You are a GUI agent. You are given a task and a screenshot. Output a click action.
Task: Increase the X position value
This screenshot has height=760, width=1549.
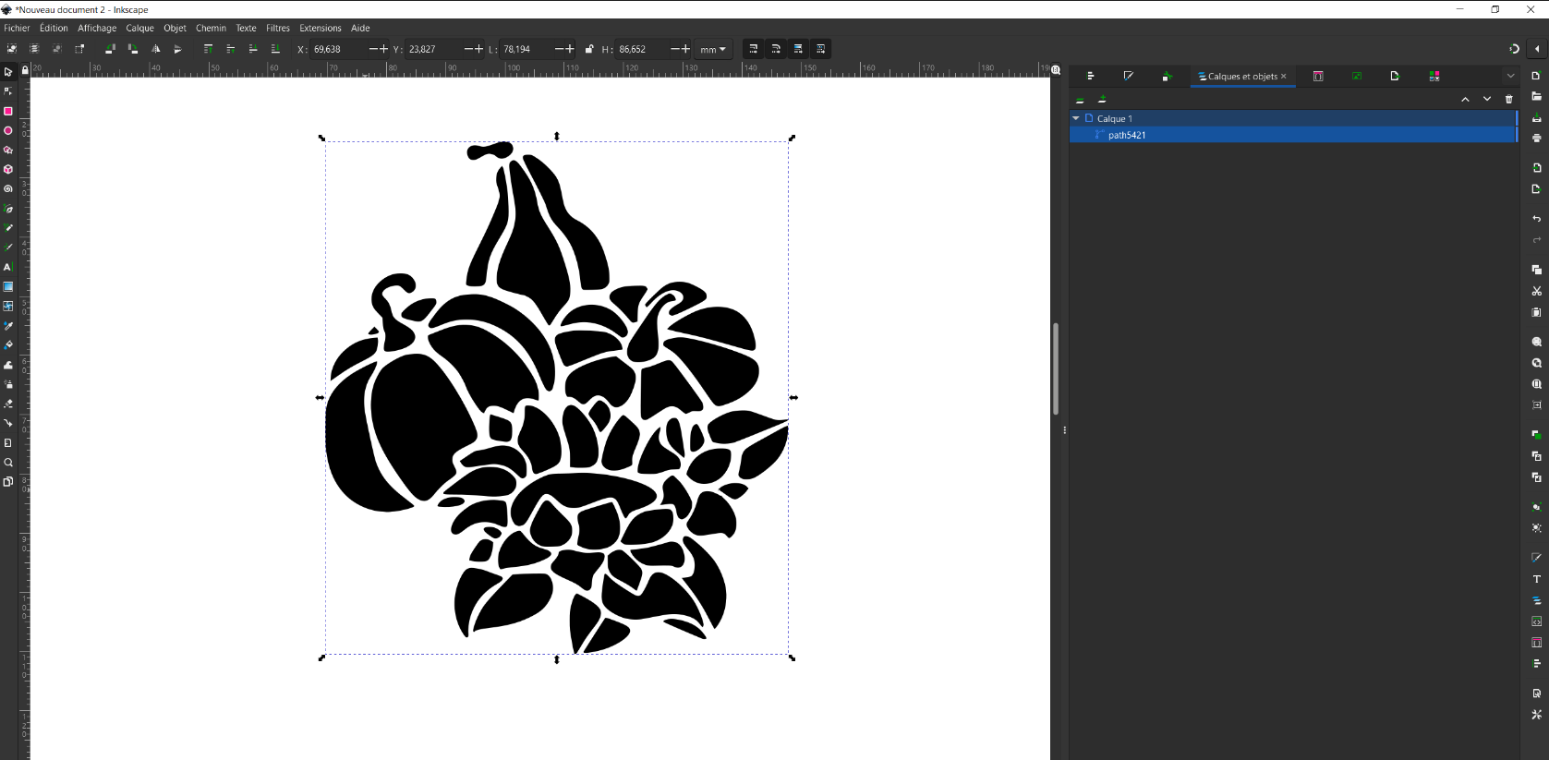(383, 49)
